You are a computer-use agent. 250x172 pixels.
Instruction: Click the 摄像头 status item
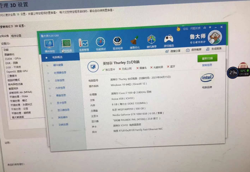click(142, 68)
